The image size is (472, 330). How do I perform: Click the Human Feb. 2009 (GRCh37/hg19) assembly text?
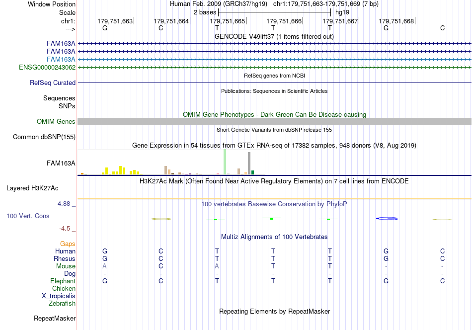tap(219, 4)
